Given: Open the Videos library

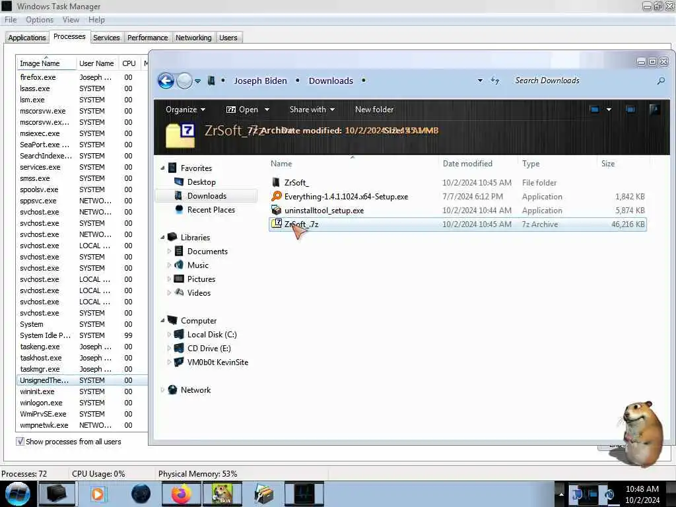Looking at the screenshot, I should click(199, 292).
